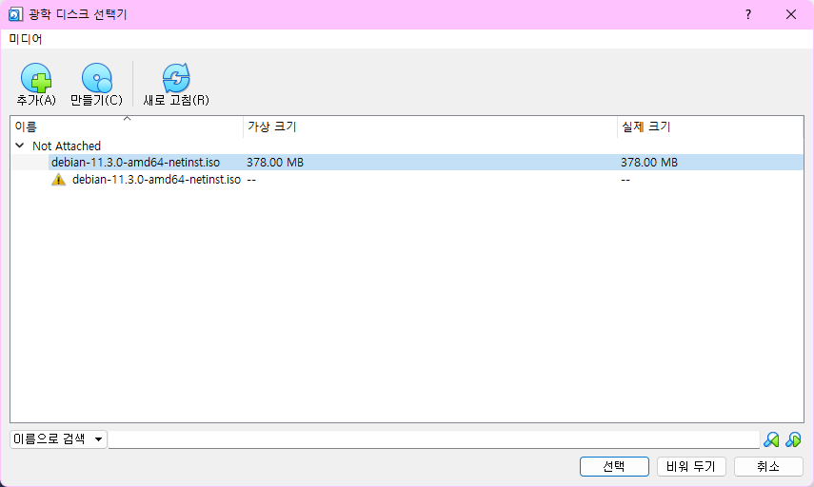This screenshot has width=814, height=487.
Task: Collapse the Not Attached group
Action: pos(20,146)
